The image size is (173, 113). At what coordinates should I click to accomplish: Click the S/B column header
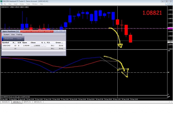pos(19,43)
